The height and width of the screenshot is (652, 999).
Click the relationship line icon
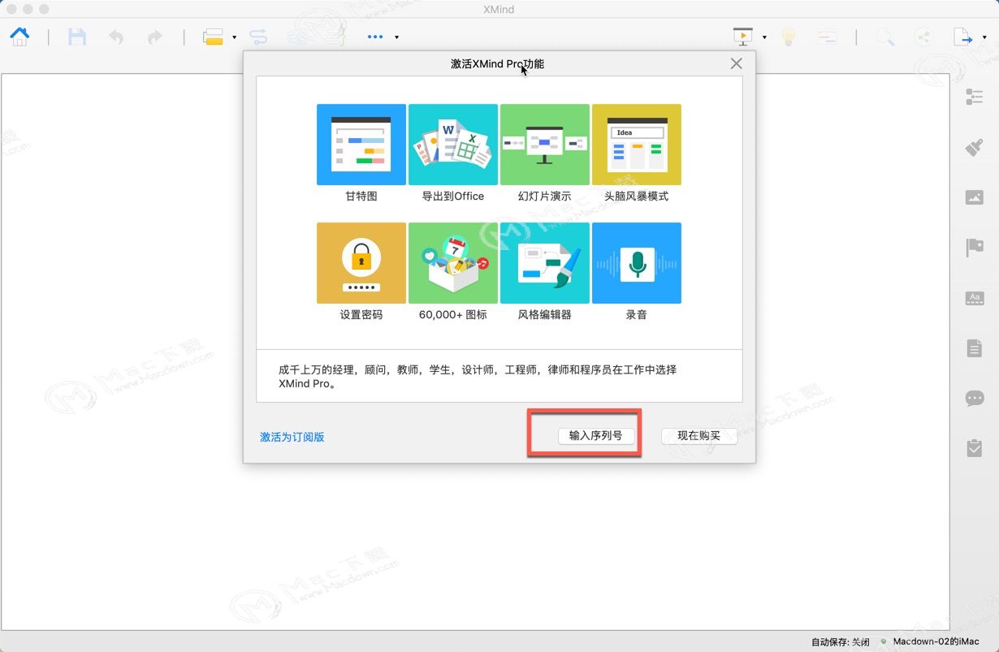click(x=258, y=37)
